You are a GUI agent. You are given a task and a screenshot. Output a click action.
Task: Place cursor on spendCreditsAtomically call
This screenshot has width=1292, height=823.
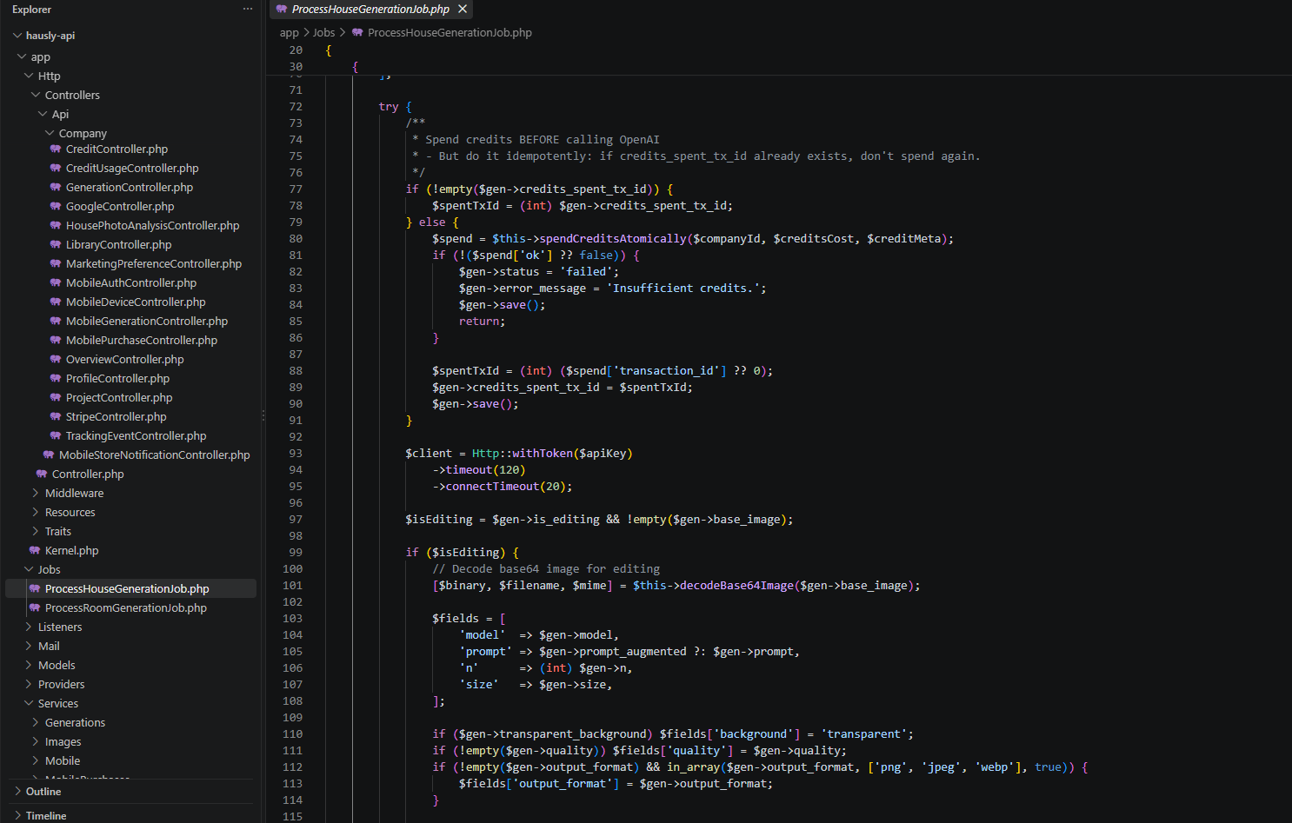coord(613,239)
